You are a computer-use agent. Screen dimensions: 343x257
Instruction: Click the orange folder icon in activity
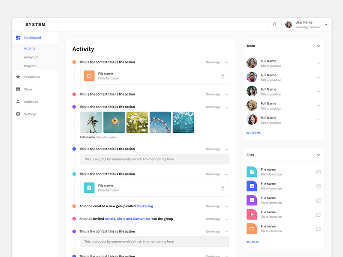tap(89, 76)
